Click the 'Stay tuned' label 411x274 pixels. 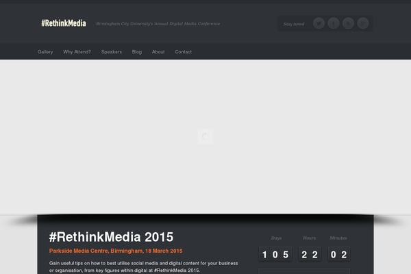pos(294,24)
